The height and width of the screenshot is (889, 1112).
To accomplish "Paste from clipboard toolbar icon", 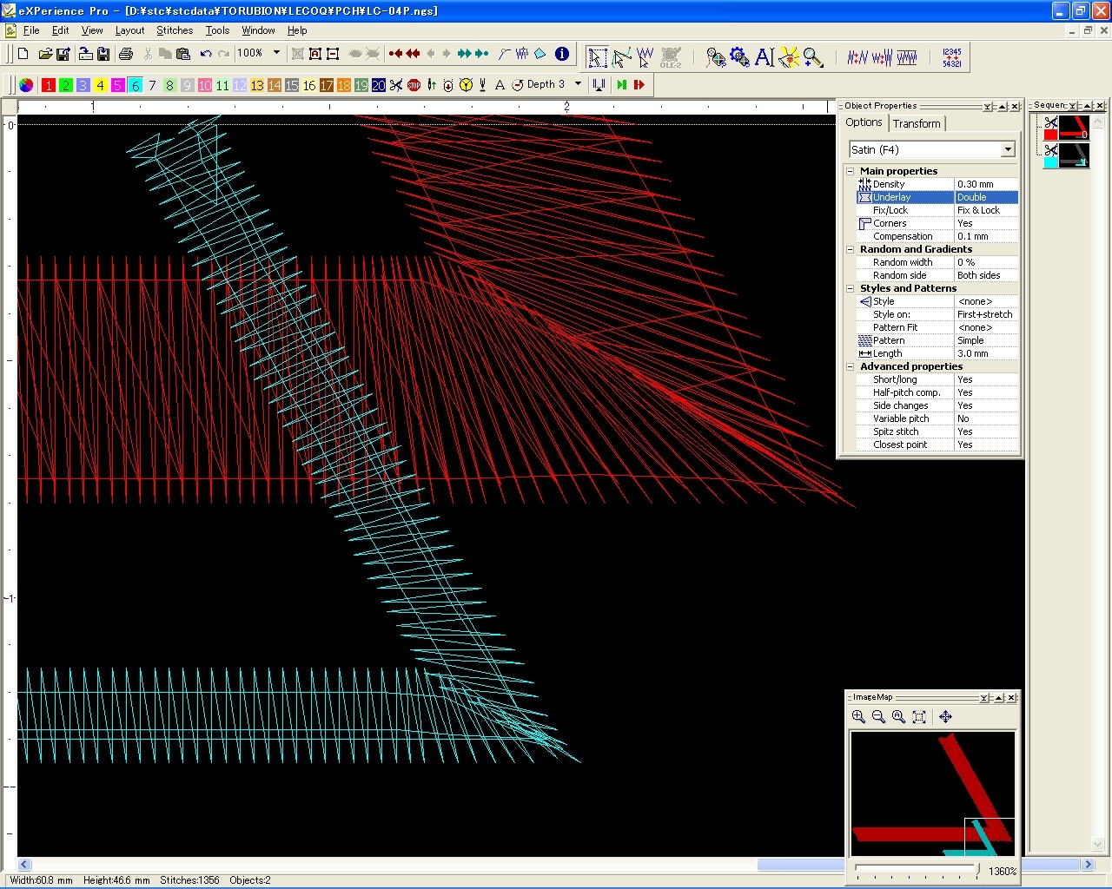I will point(183,54).
